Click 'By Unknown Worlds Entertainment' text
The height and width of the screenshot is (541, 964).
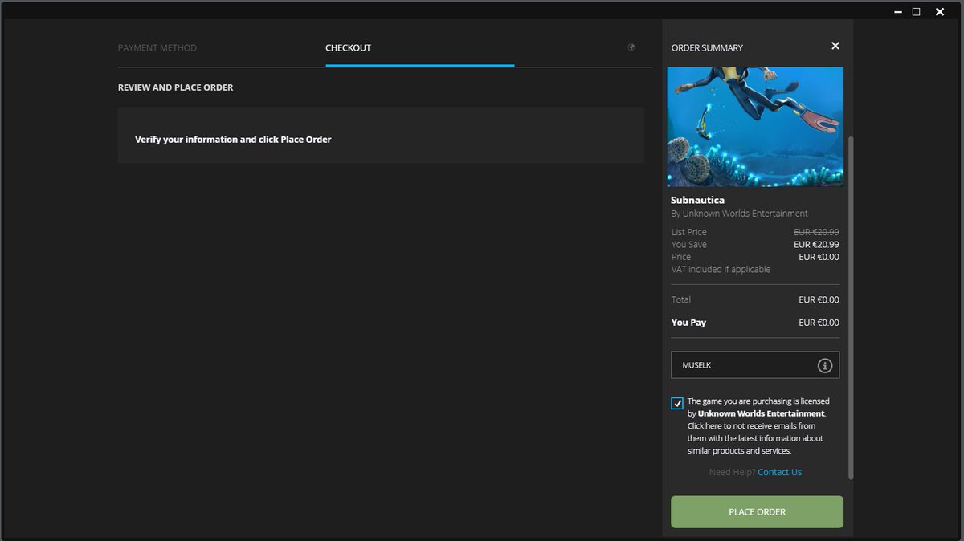coord(739,214)
